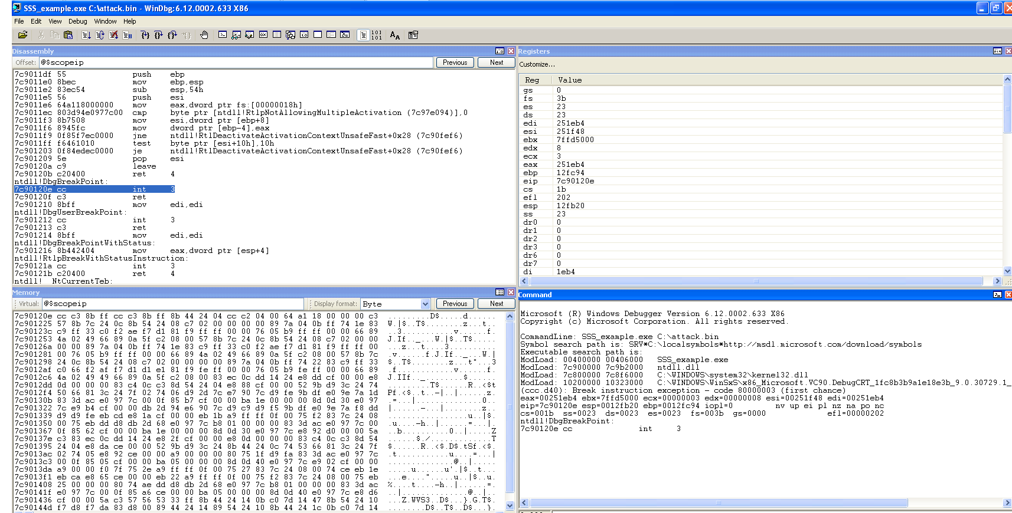1012x513 pixels.
Task: Open the Command window via toolbar icon
Action: (x=223, y=35)
